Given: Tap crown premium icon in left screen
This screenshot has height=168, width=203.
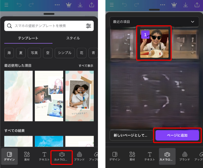Looking at the screenshot, I should 69,5.
